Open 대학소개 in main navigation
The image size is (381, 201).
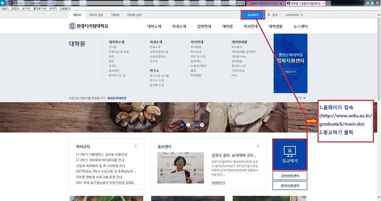(x=154, y=26)
